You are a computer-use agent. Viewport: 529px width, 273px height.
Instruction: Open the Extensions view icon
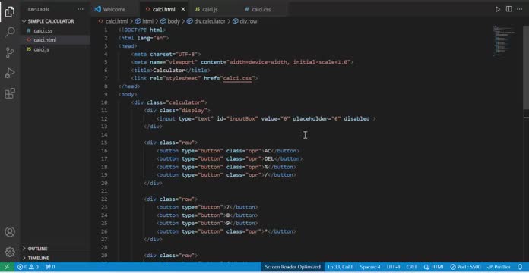(x=10, y=93)
